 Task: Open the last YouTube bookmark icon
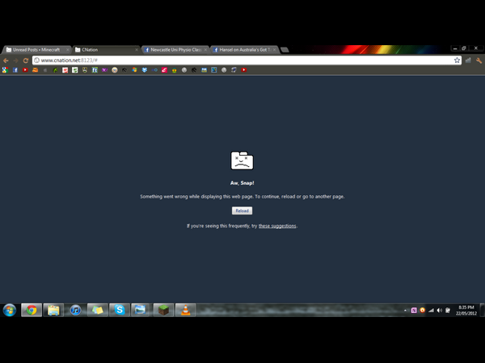coord(244,70)
